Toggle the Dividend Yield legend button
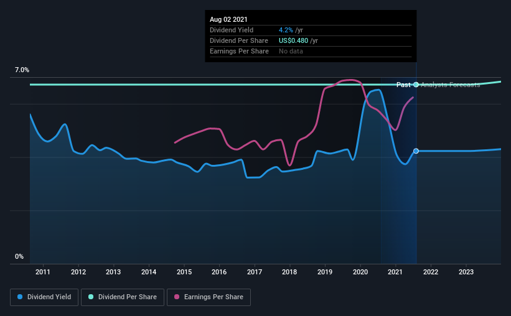The width and height of the screenshot is (511, 316). pos(44,297)
